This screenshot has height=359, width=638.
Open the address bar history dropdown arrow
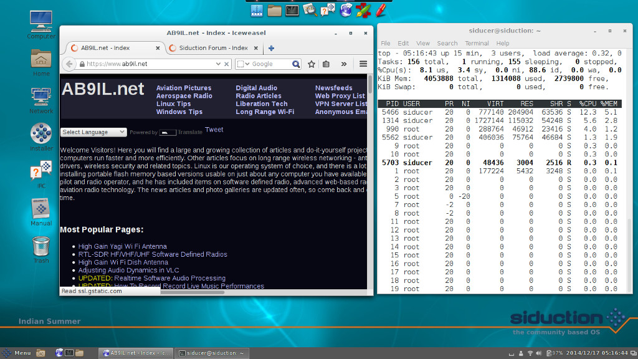pos(218,64)
